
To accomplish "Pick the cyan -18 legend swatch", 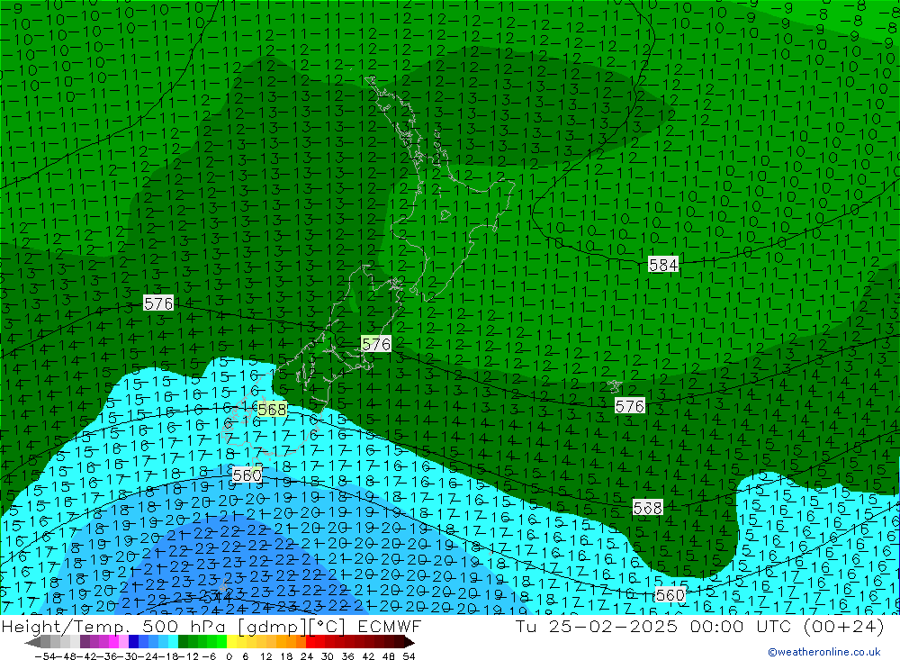I will tap(173, 642).
